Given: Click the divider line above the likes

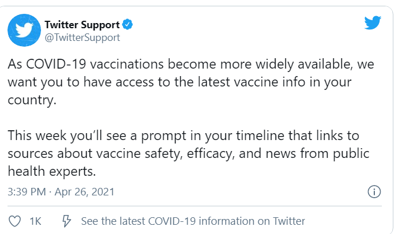Looking at the screenshot, I should pos(195,206).
